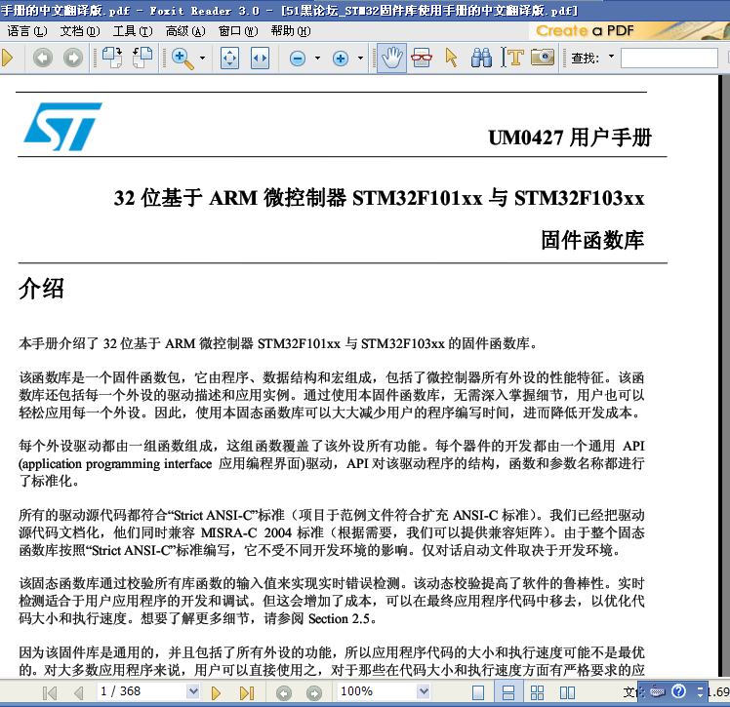This screenshot has height=707, width=730.
Task: Open the zoom percentage dropdown arrow
Action: tap(424, 691)
